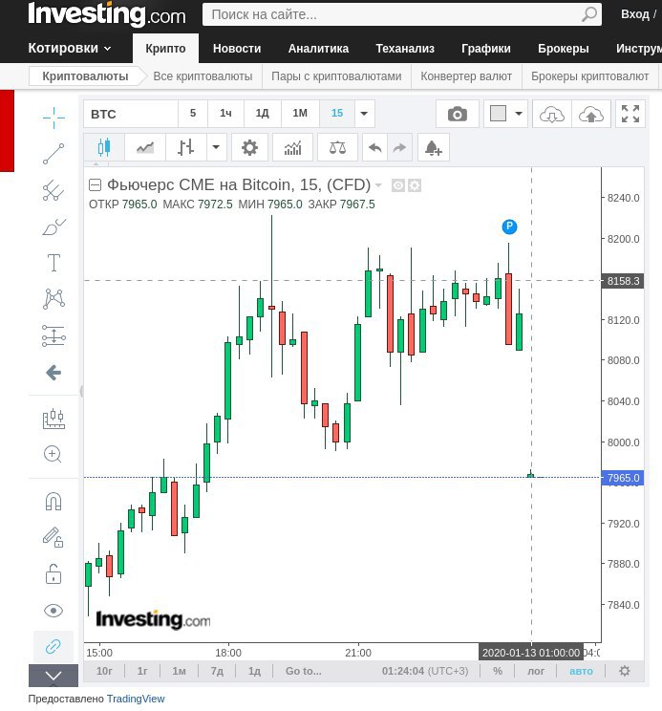Open Графики menu item

click(x=486, y=48)
